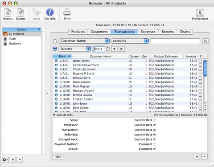214x167 pixels.
Task: Add a source with sidebar plus button
Action: pos(13,160)
